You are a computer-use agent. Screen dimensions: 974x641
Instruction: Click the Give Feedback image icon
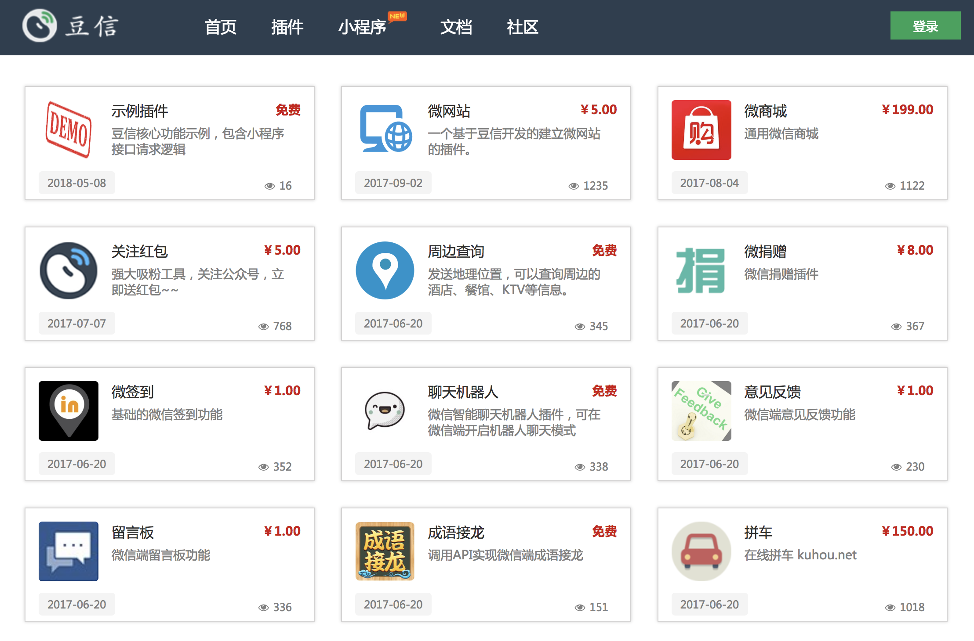701,411
